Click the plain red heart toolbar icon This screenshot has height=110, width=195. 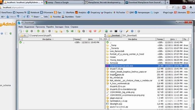click(x=95, y=31)
